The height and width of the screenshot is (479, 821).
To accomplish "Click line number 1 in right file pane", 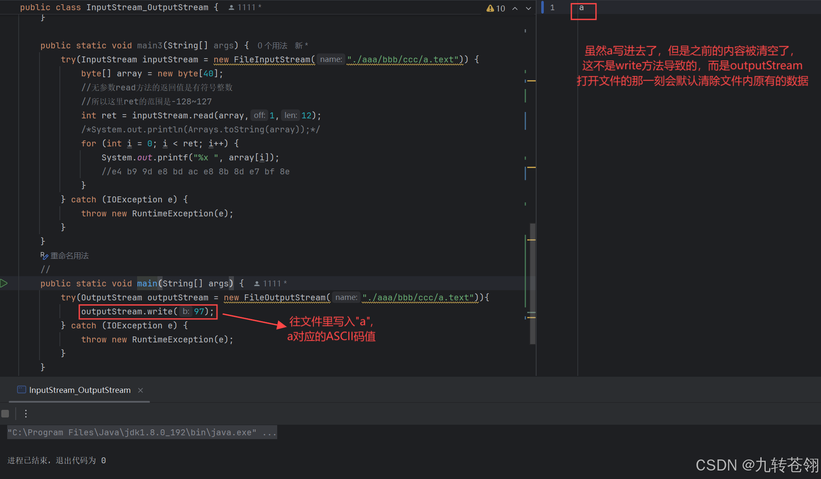I will (x=552, y=8).
